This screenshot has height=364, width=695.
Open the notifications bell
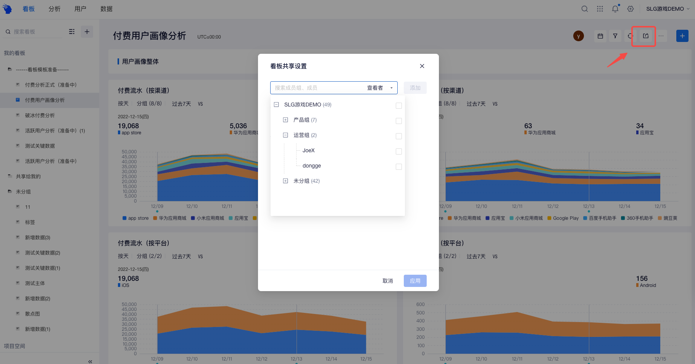click(615, 9)
